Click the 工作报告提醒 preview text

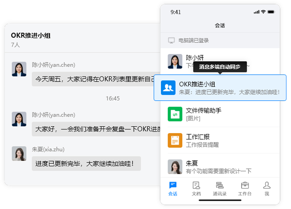coord(202,145)
